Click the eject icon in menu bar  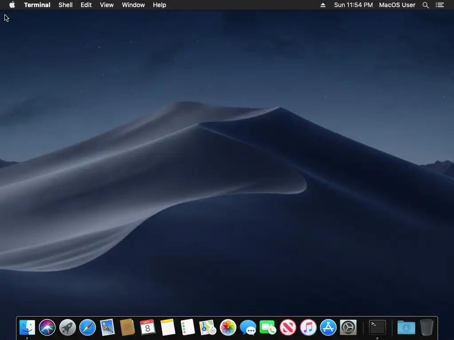point(323,5)
